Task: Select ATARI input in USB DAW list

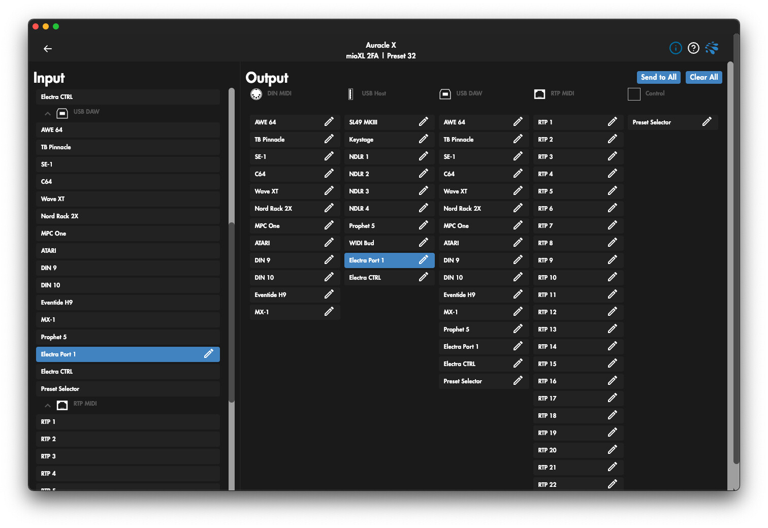Action: tap(128, 251)
